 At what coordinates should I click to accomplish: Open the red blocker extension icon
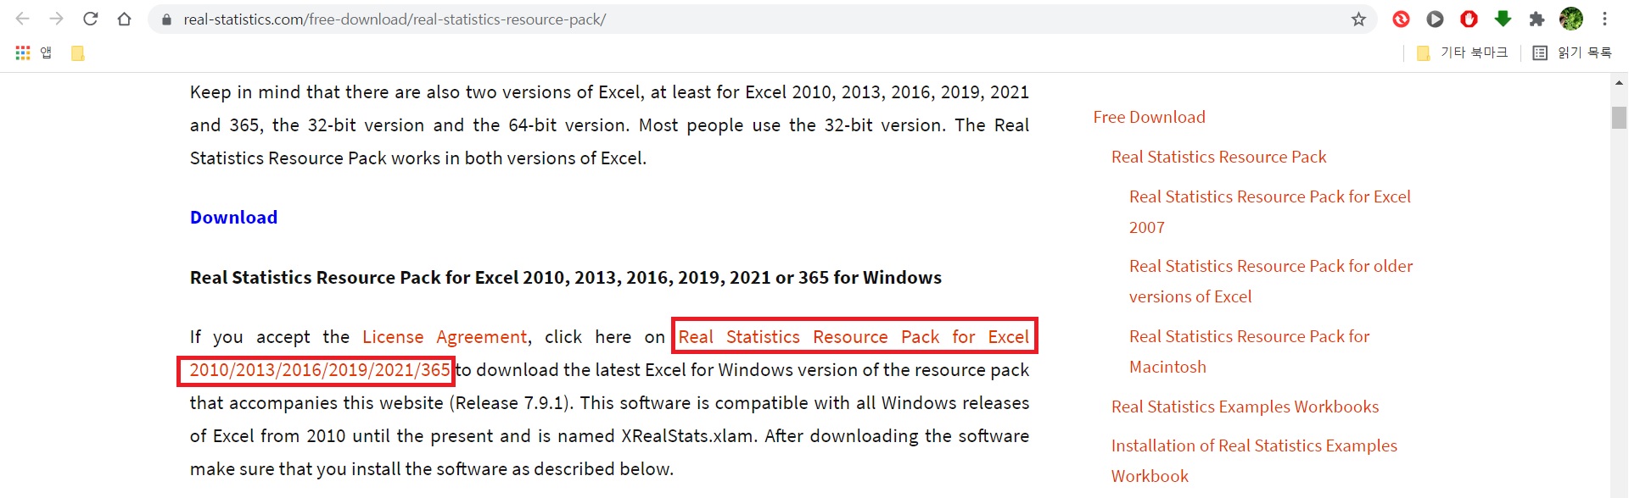click(x=1401, y=19)
